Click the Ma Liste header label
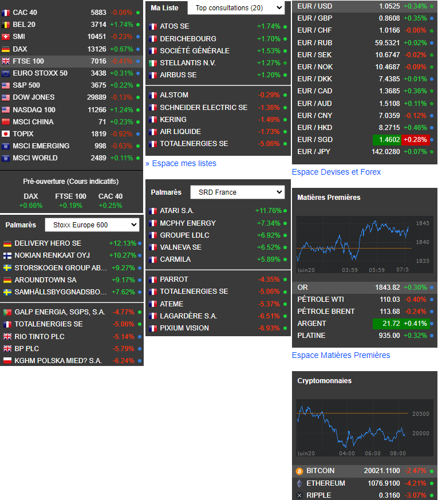Viewport: 438px width, 500px height. pyautogui.click(x=164, y=8)
